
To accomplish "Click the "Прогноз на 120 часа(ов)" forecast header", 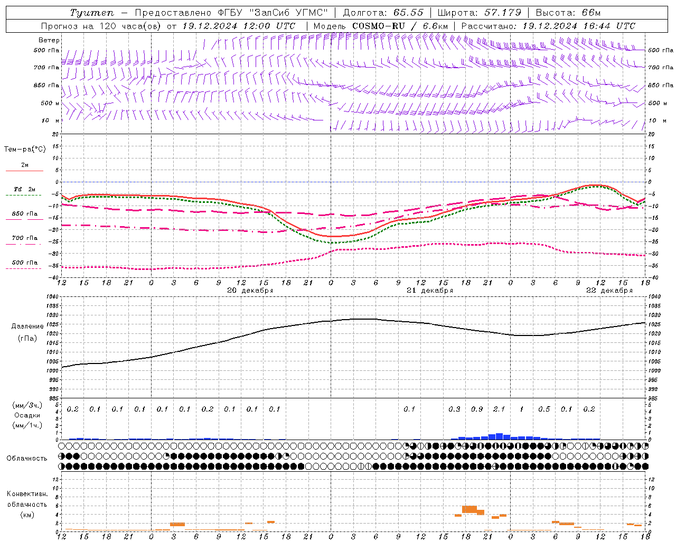I will point(101,26).
